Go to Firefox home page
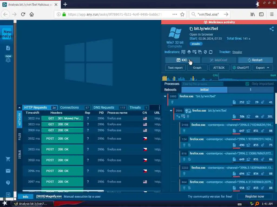The image size is (277, 207). 32,14
